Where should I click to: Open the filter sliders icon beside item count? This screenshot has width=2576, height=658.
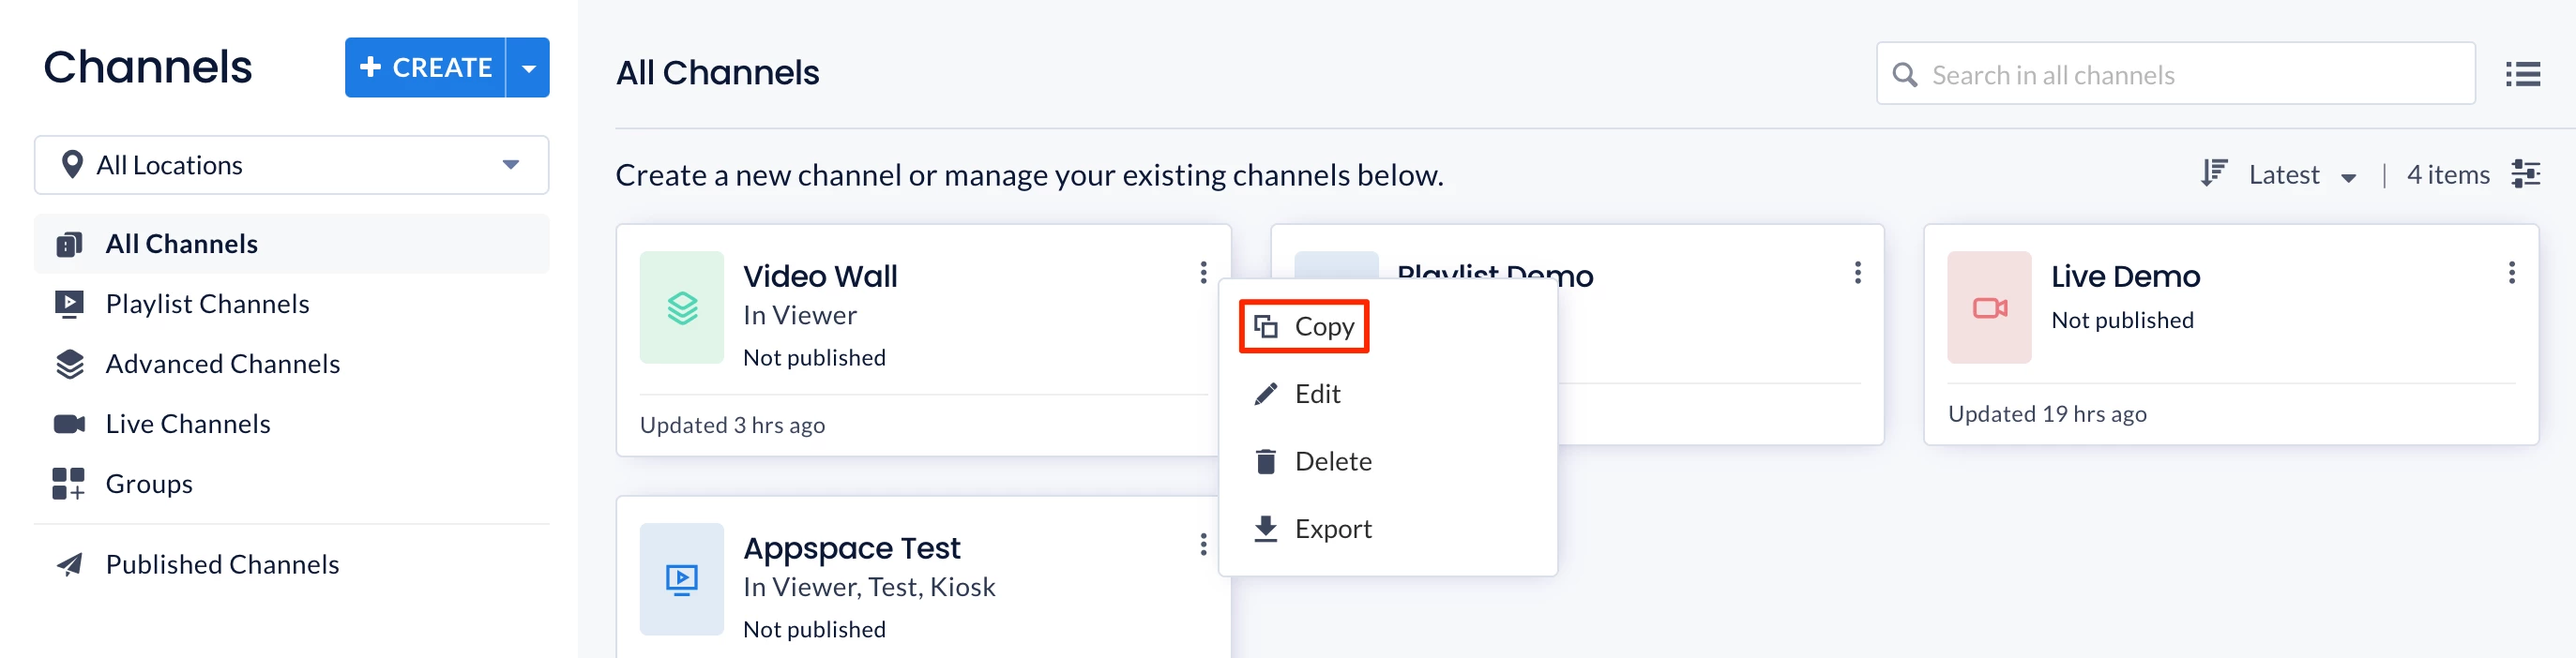(2525, 173)
